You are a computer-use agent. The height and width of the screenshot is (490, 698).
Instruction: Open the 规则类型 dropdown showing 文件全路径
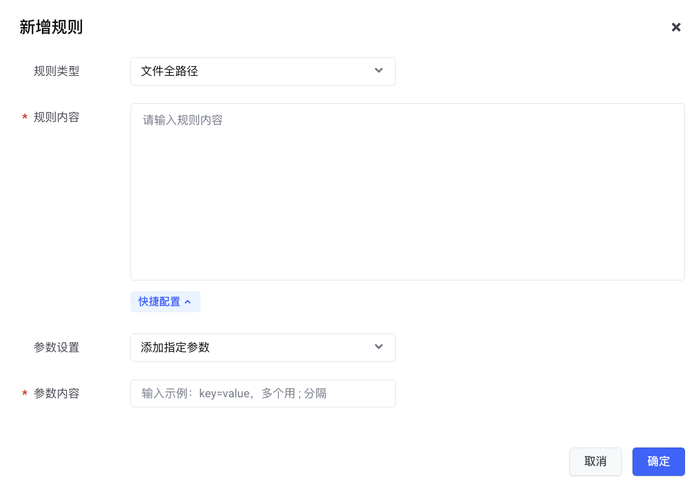(263, 71)
